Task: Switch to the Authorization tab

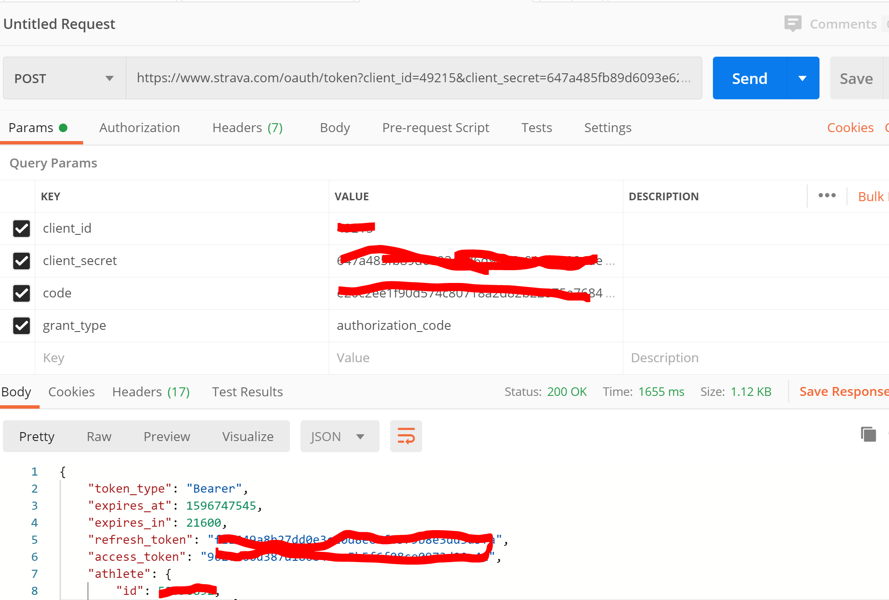Action: pos(139,128)
